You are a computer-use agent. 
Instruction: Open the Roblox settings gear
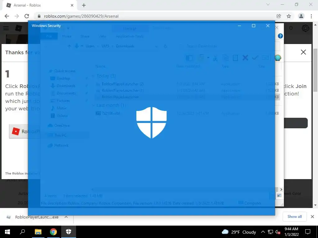[306, 28]
